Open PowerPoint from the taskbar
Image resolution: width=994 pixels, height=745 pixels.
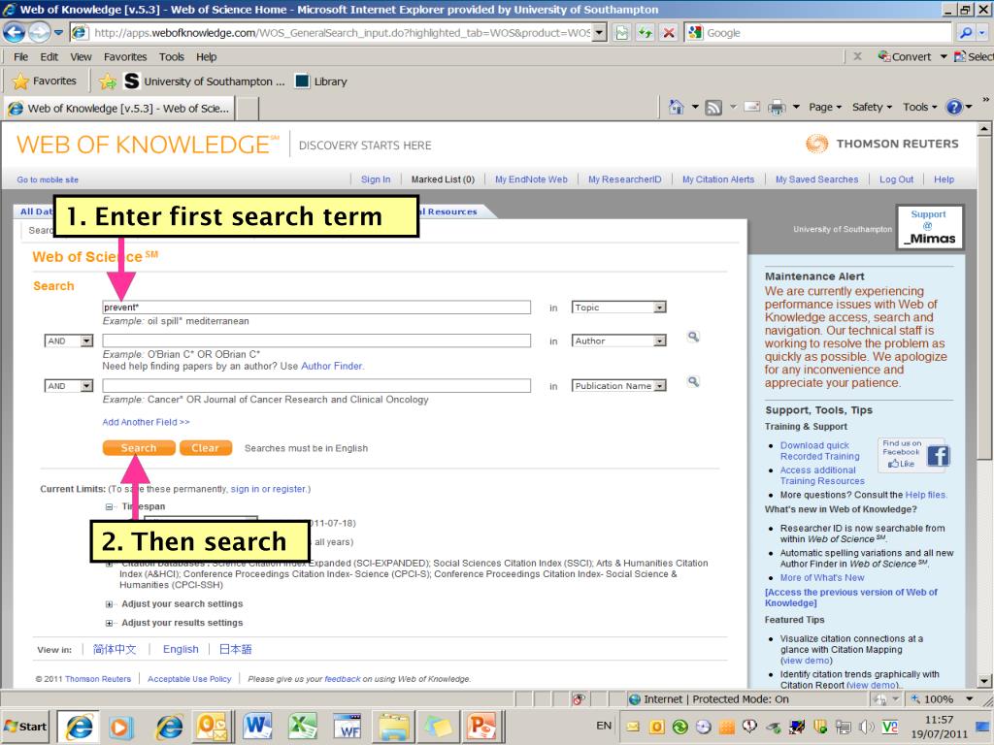(x=481, y=725)
